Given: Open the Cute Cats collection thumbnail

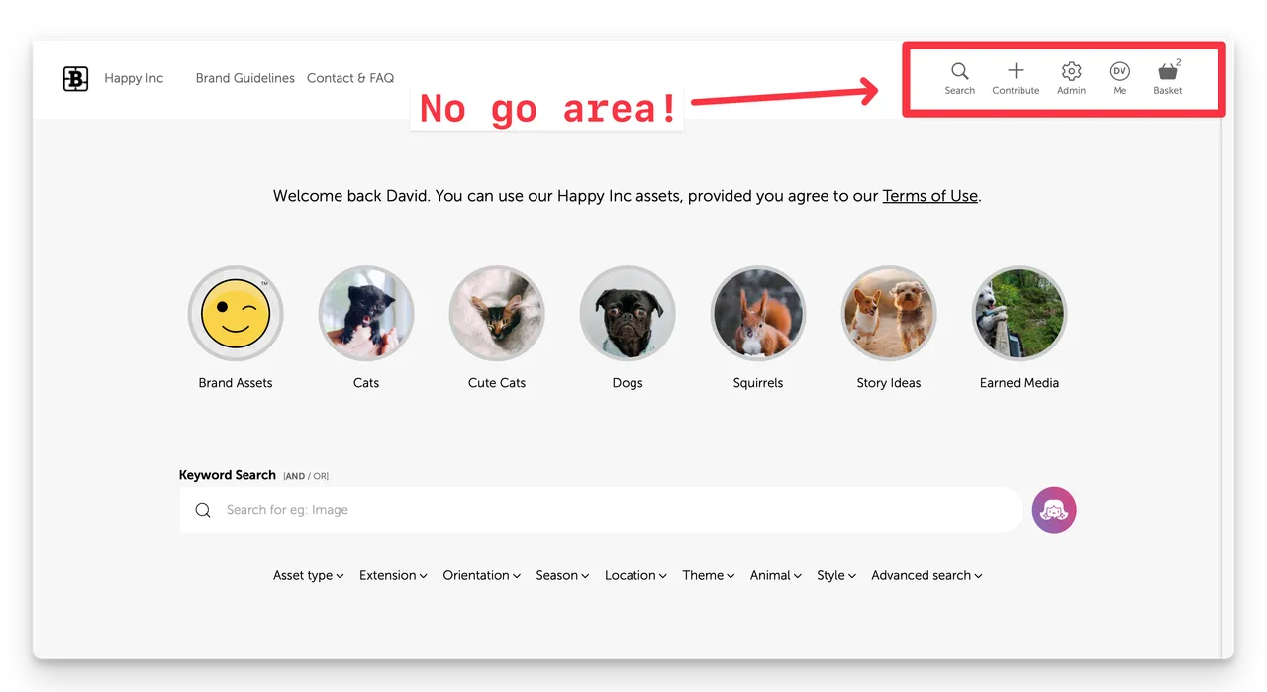Looking at the screenshot, I should (497, 313).
